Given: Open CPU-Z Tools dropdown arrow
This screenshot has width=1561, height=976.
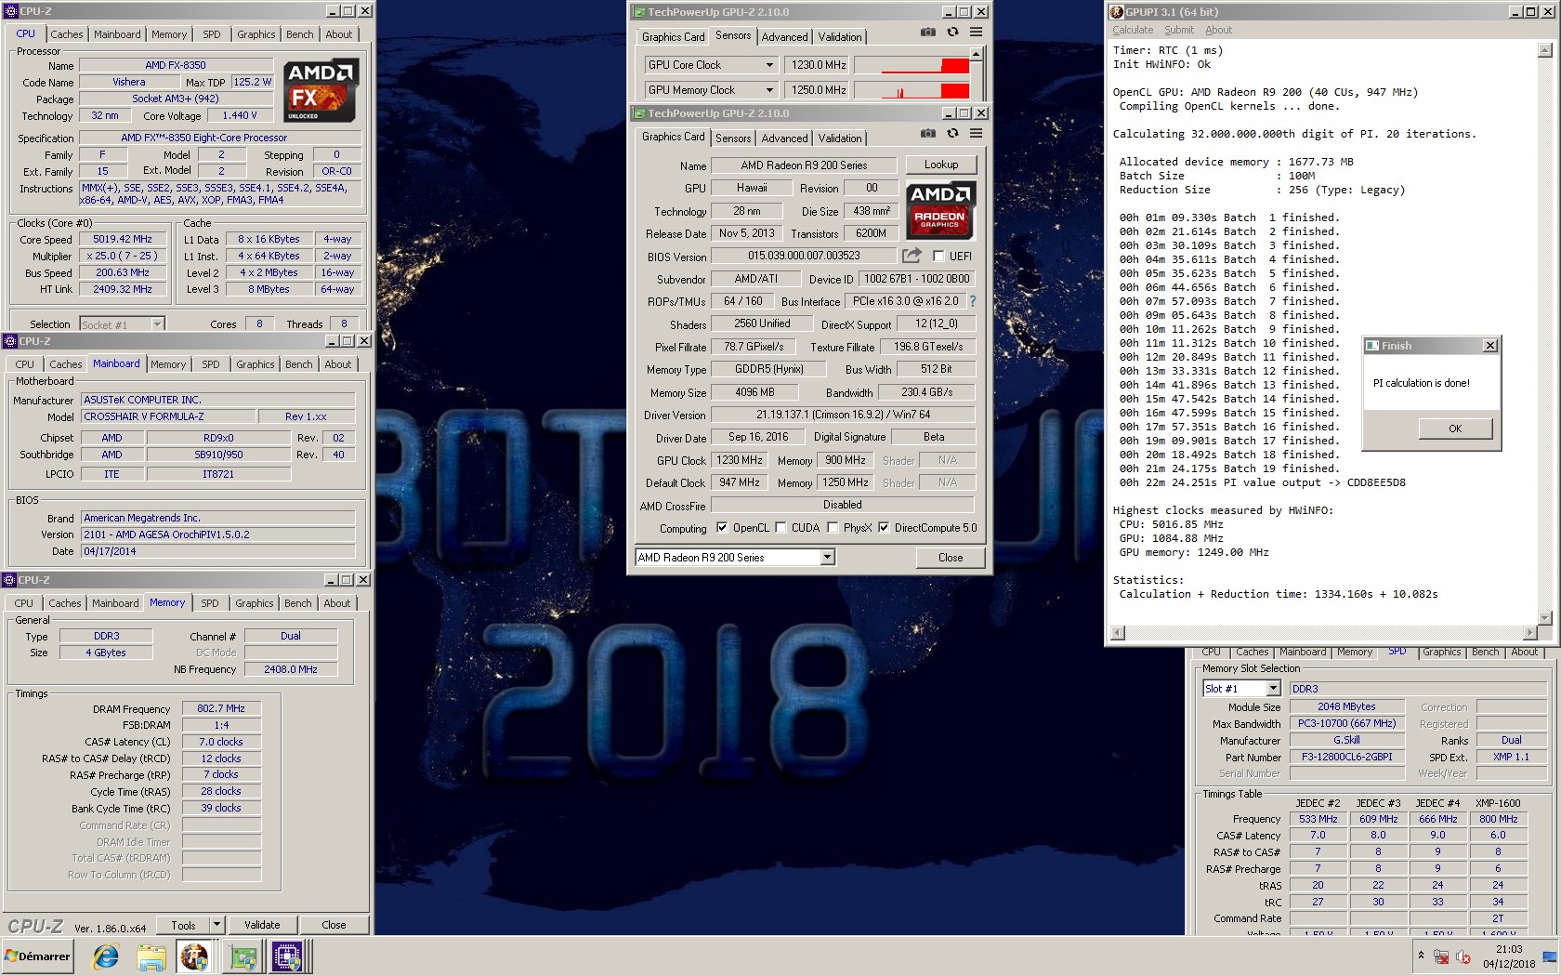Looking at the screenshot, I should pyautogui.click(x=216, y=925).
